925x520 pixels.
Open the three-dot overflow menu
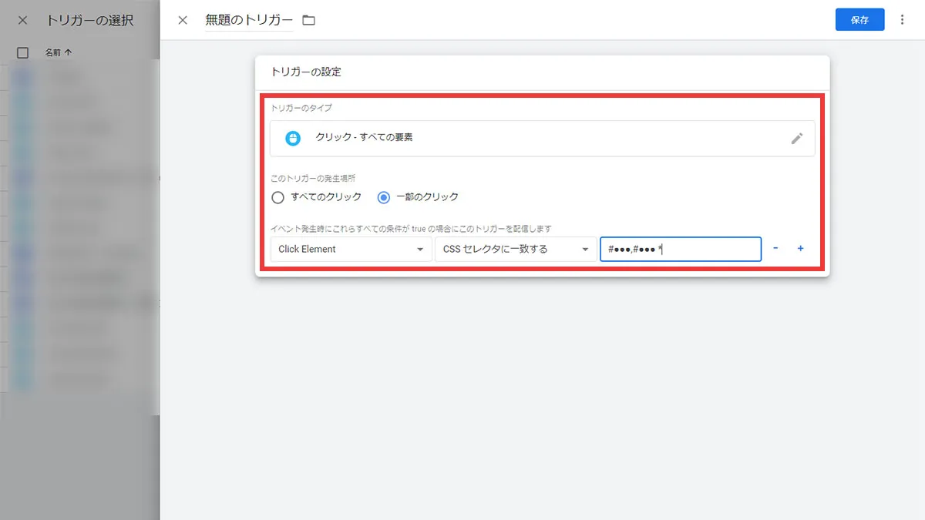click(903, 19)
